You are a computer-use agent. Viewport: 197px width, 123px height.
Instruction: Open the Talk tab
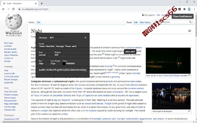[x=38, y=22]
